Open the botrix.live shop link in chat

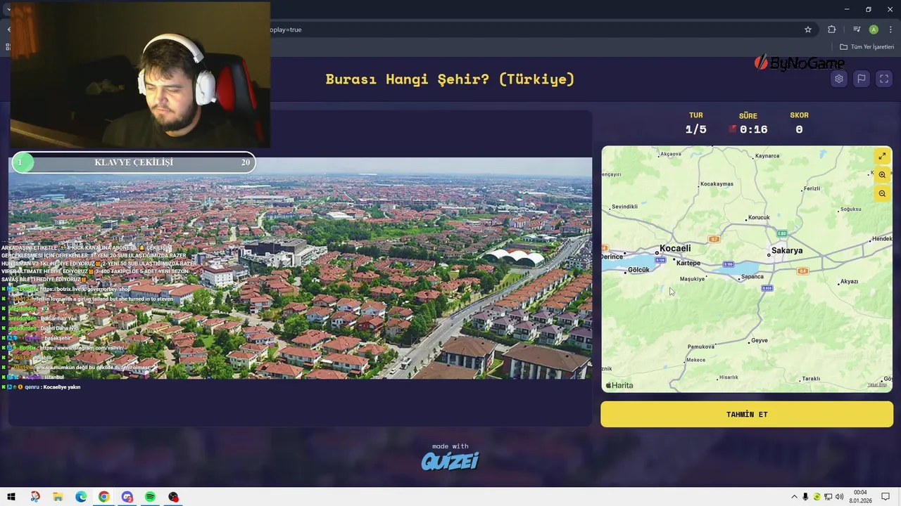point(85,289)
